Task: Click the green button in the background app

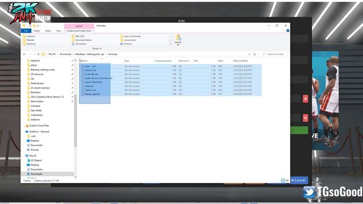Action: [x=299, y=130]
